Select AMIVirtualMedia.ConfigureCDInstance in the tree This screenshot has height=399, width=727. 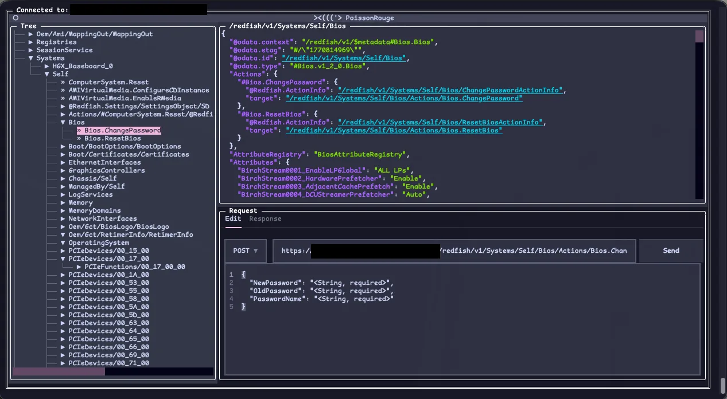(135, 90)
